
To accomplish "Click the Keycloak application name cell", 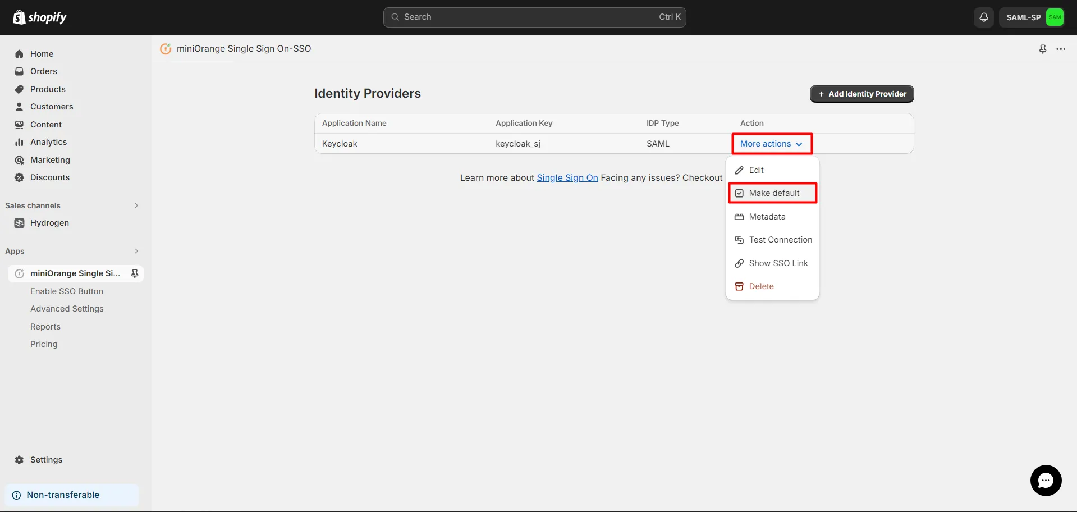I will click(x=340, y=144).
